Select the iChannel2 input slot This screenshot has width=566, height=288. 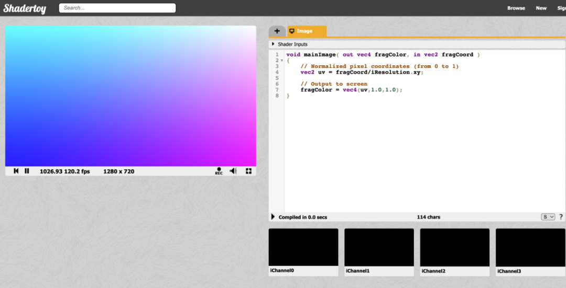[x=455, y=247]
